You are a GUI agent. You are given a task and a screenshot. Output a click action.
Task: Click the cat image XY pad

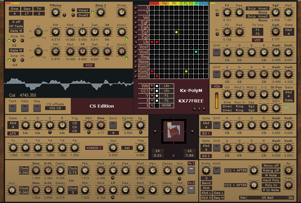(x=174, y=131)
